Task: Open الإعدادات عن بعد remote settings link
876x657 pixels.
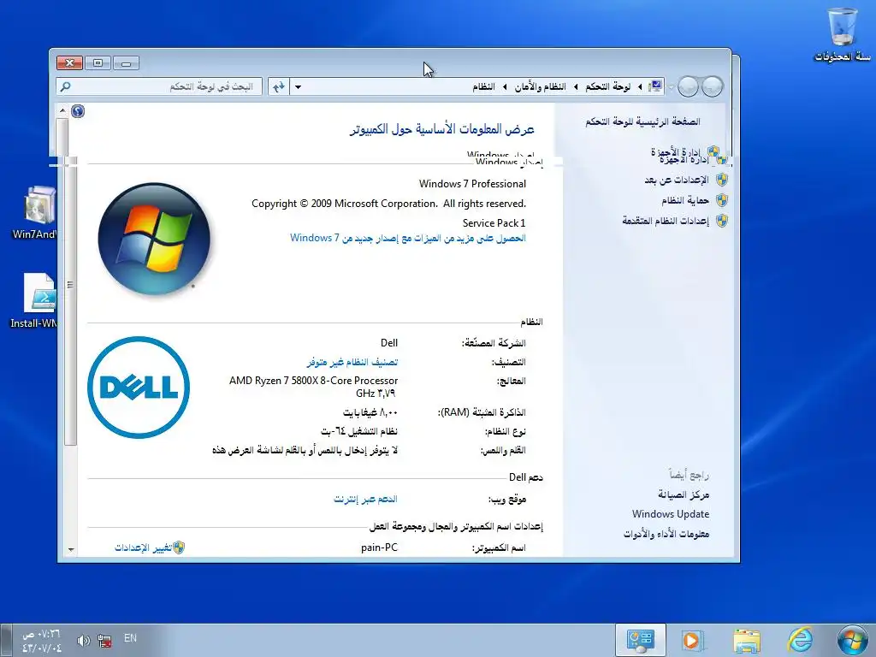Action: (677, 180)
